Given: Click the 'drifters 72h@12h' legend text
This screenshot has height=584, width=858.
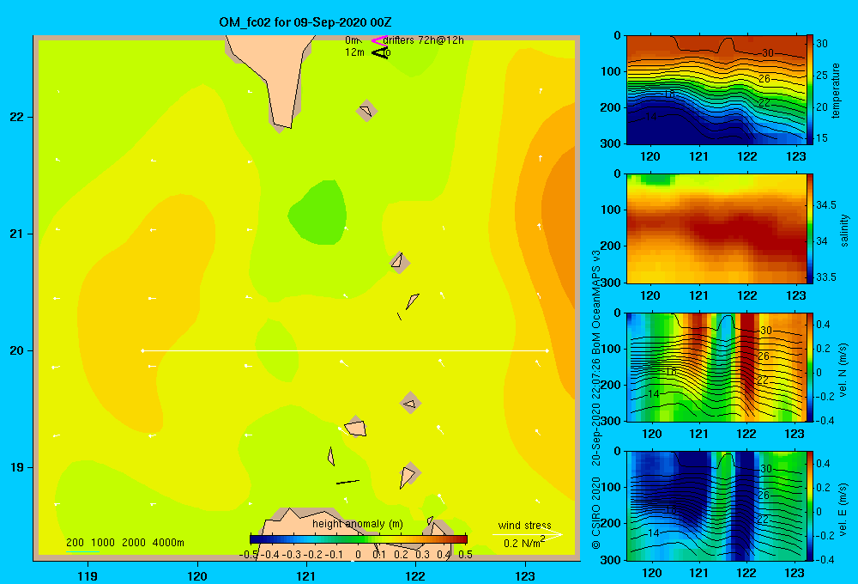Looking at the screenshot, I should tap(424, 40).
